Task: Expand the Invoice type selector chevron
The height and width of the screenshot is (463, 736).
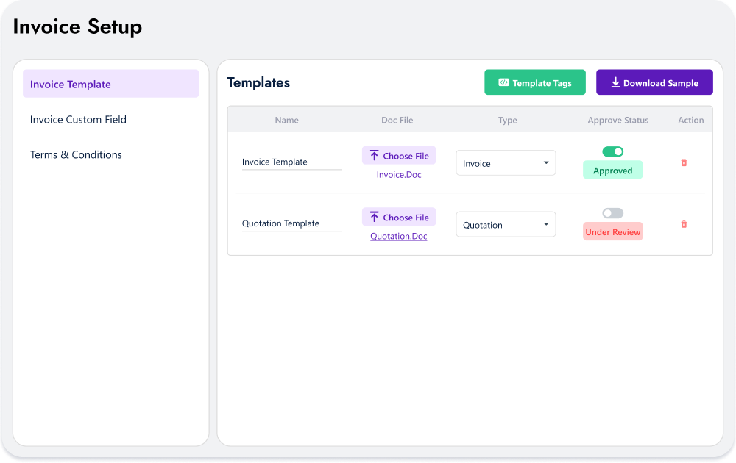Action: [x=547, y=162]
